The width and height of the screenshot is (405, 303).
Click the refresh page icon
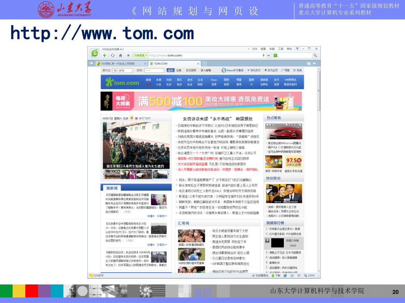[x=113, y=55]
